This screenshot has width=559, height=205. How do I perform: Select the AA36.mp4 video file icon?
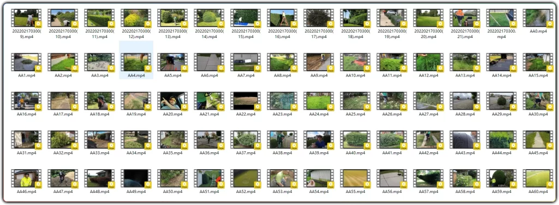click(x=209, y=140)
